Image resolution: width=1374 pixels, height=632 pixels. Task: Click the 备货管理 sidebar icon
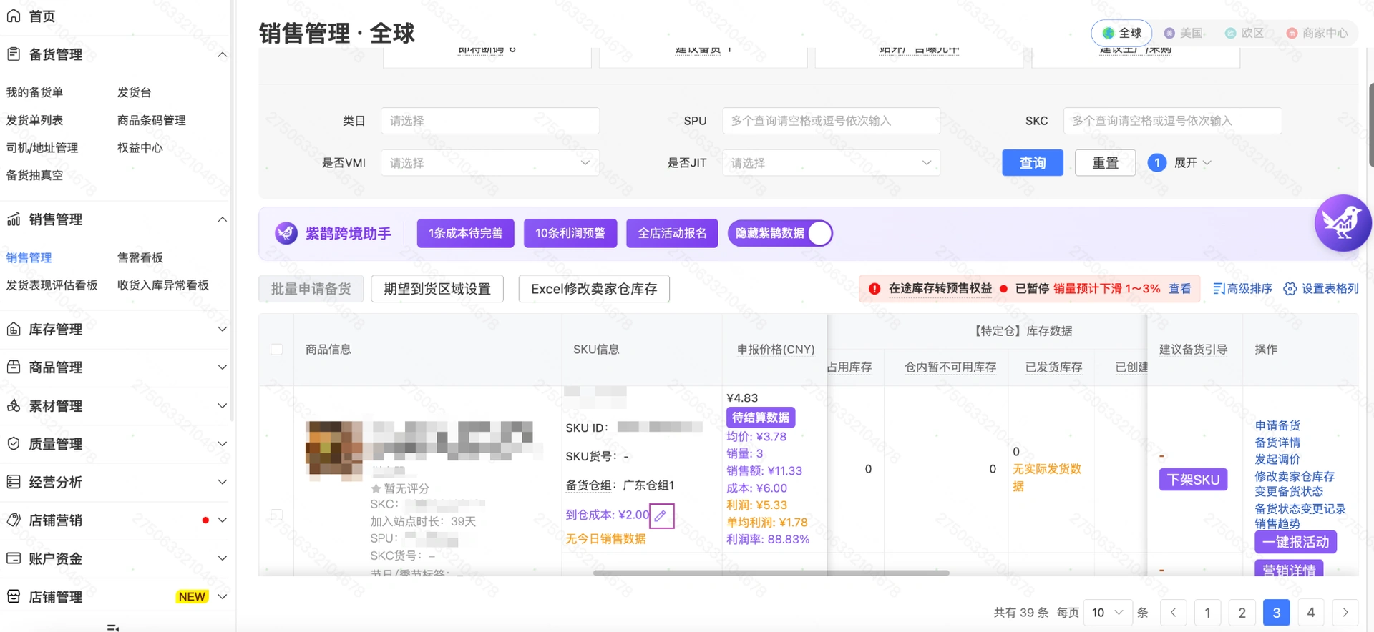[14, 54]
